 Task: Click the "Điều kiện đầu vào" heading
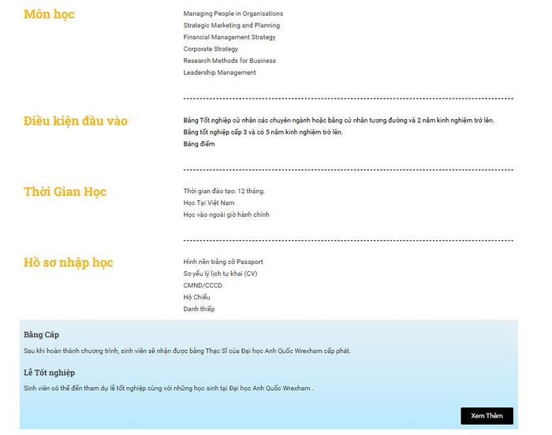pyautogui.click(x=76, y=121)
